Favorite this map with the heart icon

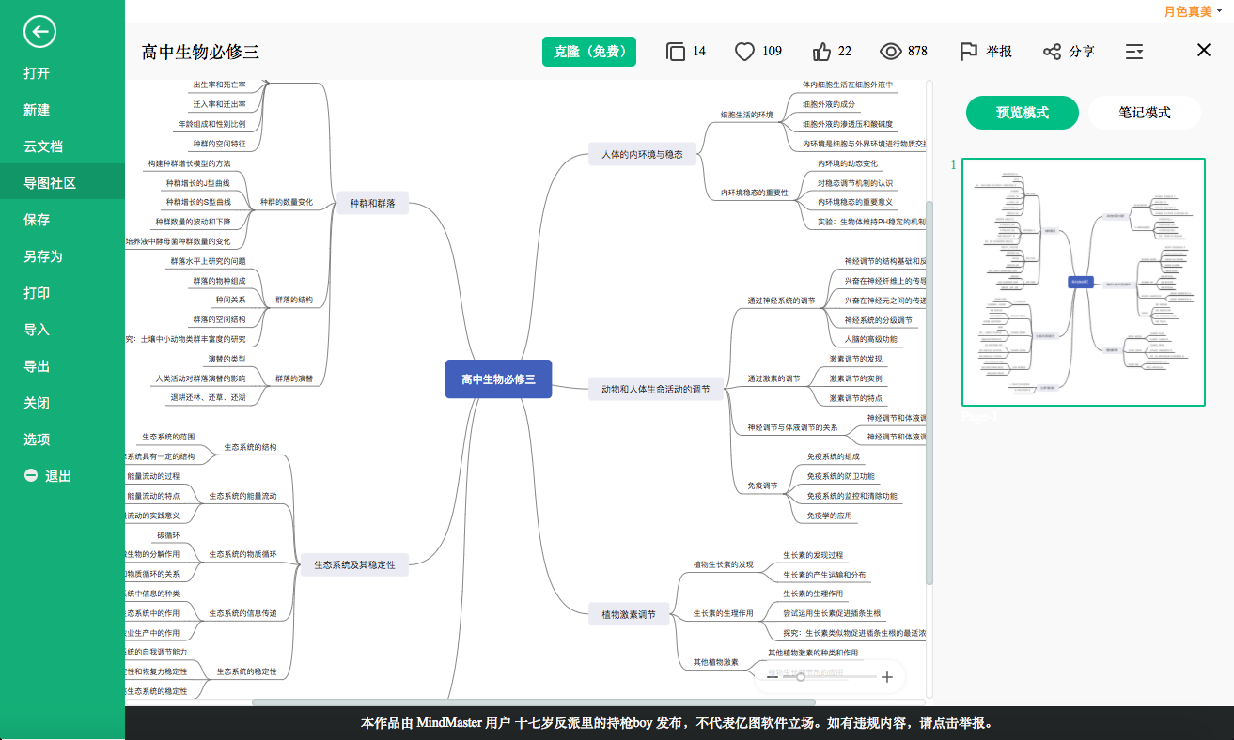click(x=744, y=52)
